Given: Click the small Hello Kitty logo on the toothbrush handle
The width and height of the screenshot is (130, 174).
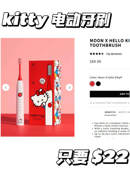Looking at the screenshot, I should click(20, 121).
